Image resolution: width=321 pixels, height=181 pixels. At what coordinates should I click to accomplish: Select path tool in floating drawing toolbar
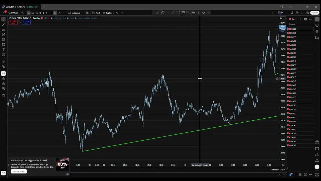pos(203,13)
